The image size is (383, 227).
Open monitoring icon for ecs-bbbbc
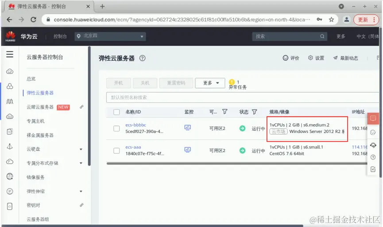[188, 128]
